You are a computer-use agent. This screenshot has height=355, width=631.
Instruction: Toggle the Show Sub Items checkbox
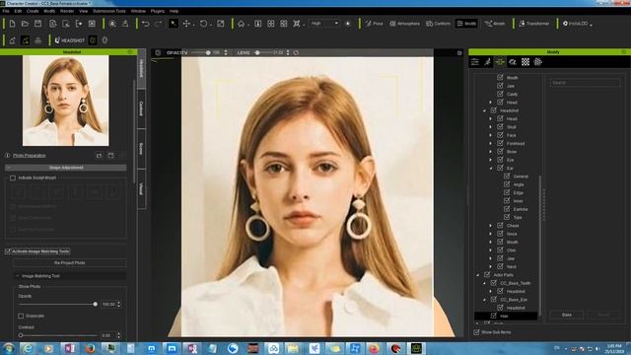click(x=476, y=332)
